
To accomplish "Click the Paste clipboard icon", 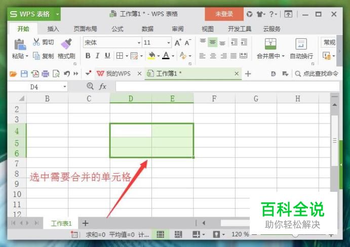I will [20, 44].
